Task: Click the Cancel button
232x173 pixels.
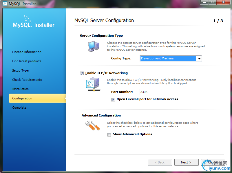Action: coord(213,162)
